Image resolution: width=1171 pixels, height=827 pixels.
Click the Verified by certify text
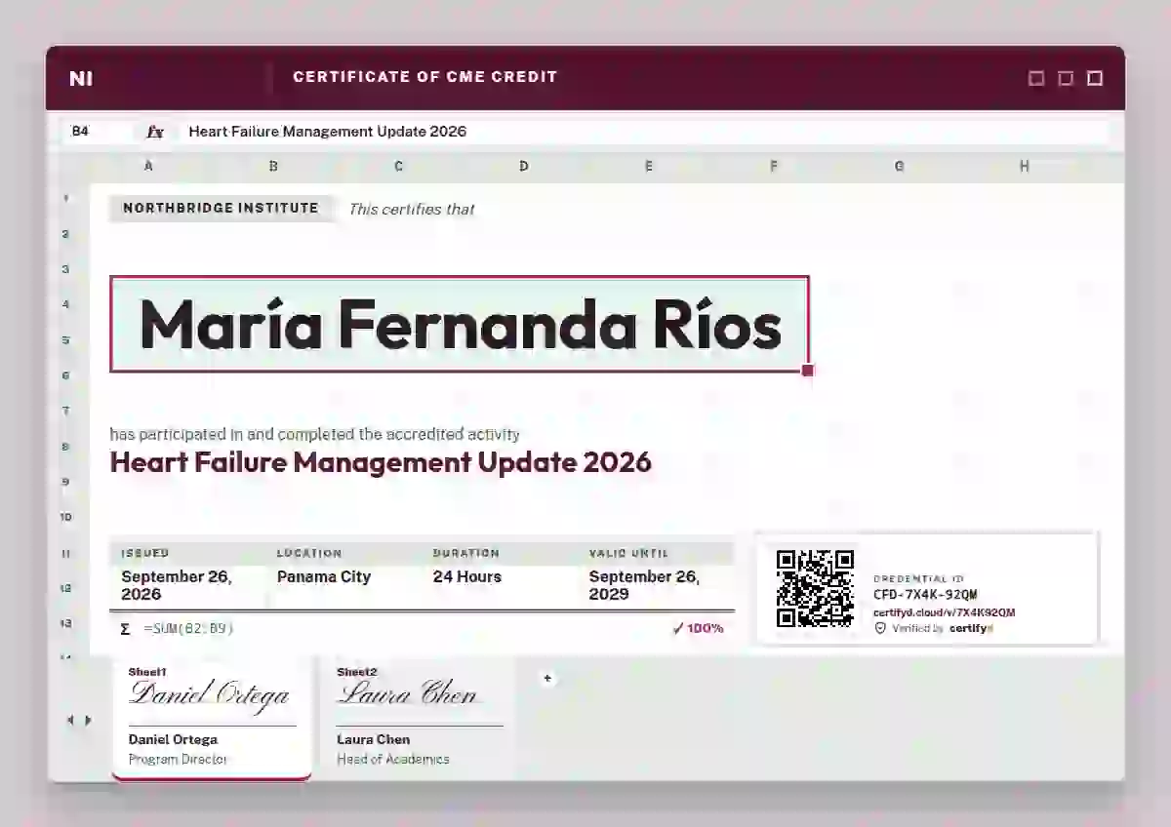942,629
